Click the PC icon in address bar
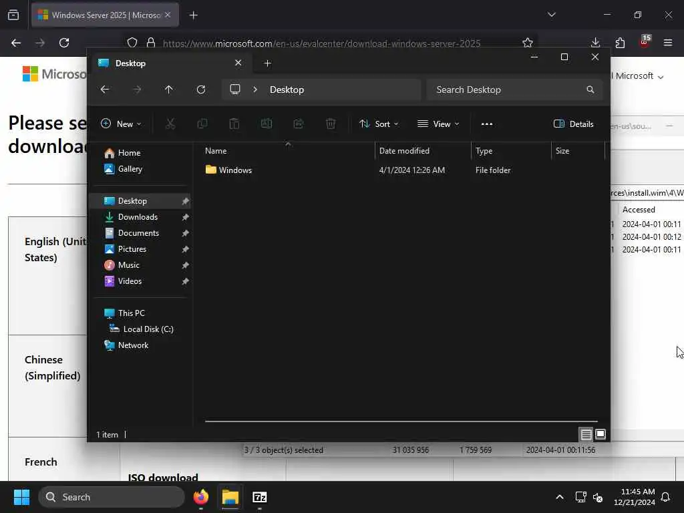Viewport: 684px width, 513px height. click(x=235, y=90)
